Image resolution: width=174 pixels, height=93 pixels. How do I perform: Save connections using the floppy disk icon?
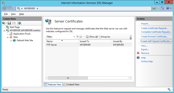coord(9,23)
